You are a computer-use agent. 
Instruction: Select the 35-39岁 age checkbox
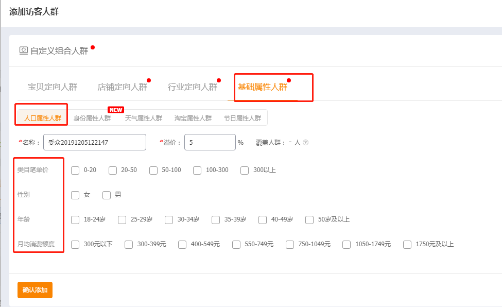[x=216, y=219]
